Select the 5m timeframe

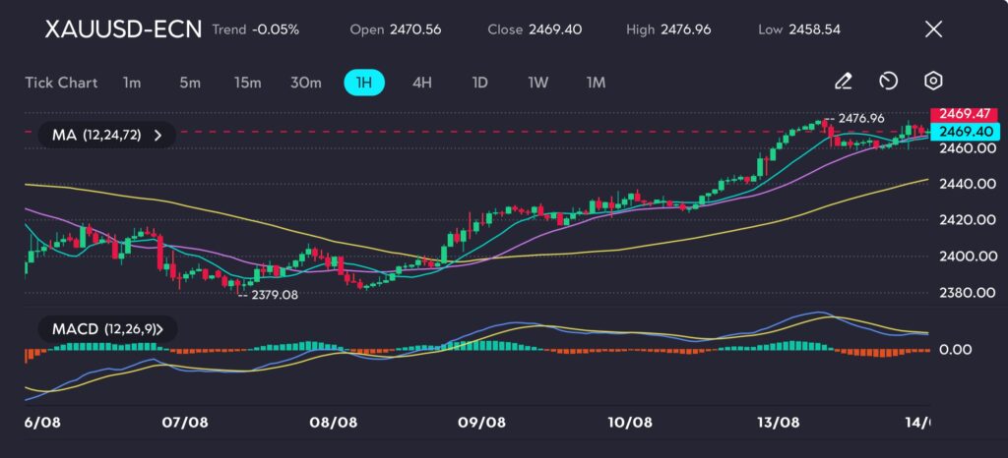pyautogui.click(x=190, y=83)
